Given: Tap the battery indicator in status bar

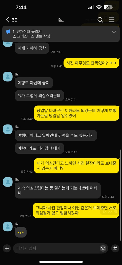Looking at the screenshot, I should [108, 7].
